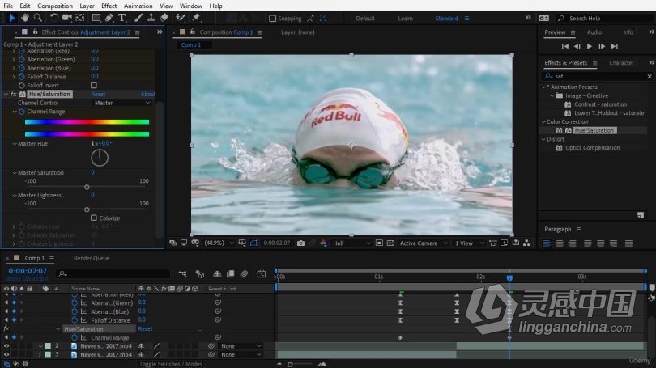Select the Hand tool
Viewport: 656px width, 368px height.
pyautogui.click(x=25, y=18)
